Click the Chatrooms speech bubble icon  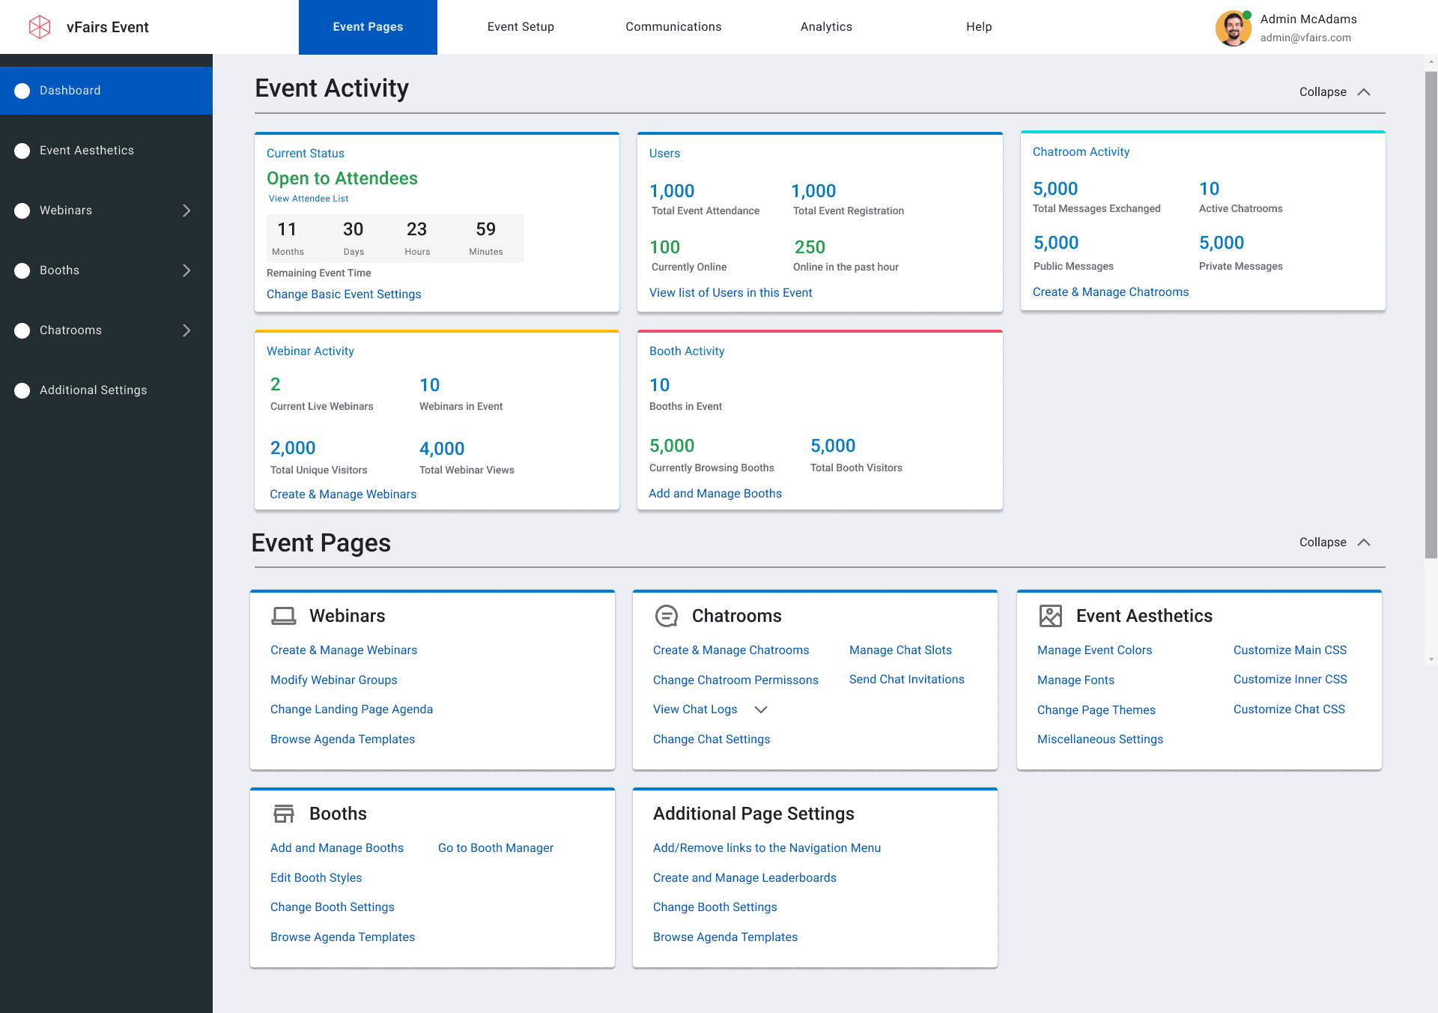[667, 615]
